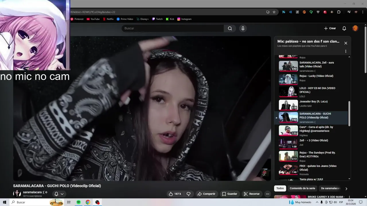Click the Crear button
Screen dimensions: 367x206
pyautogui.click(x=330, y=28)
